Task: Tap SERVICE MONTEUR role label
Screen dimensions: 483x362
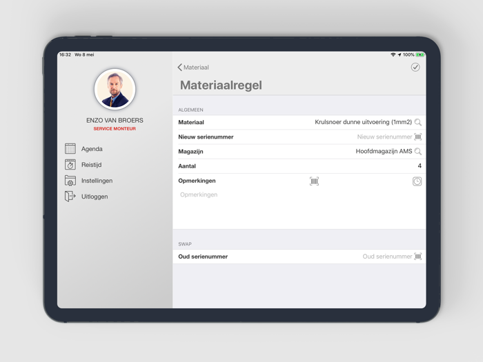Action: click(115, 129)
